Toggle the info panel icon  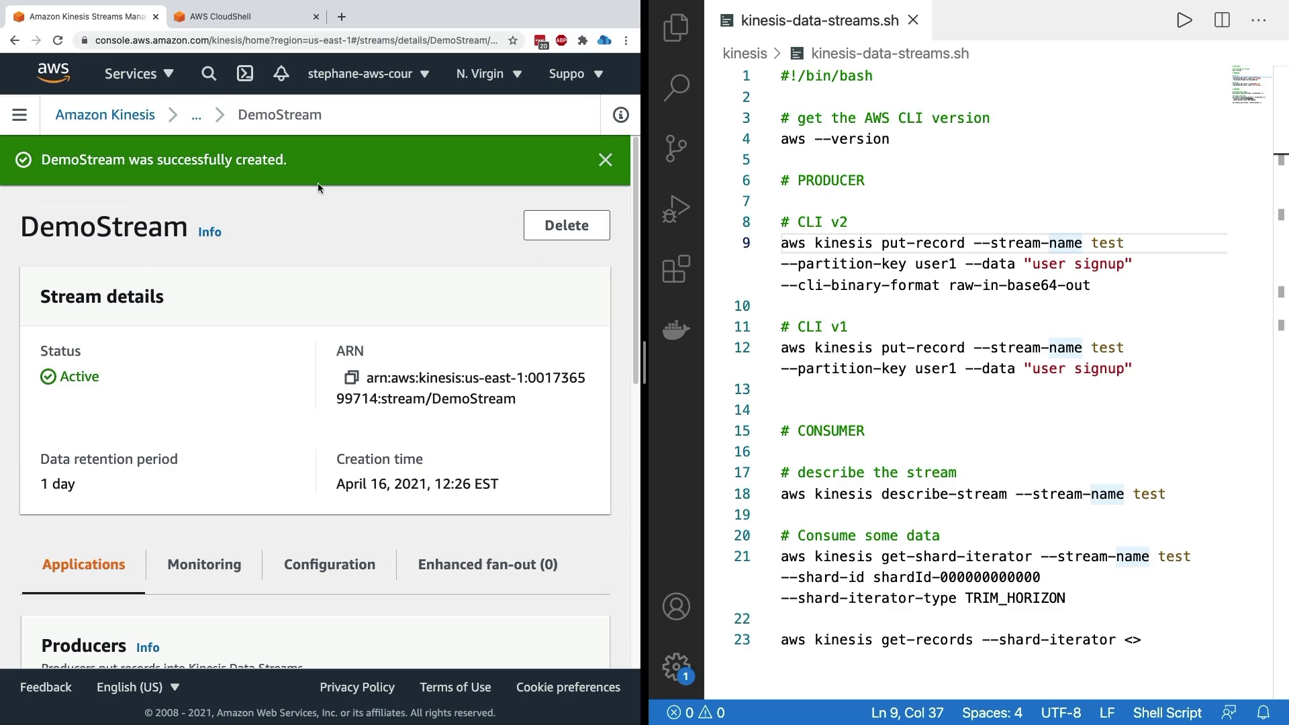(x=620, y=115)
